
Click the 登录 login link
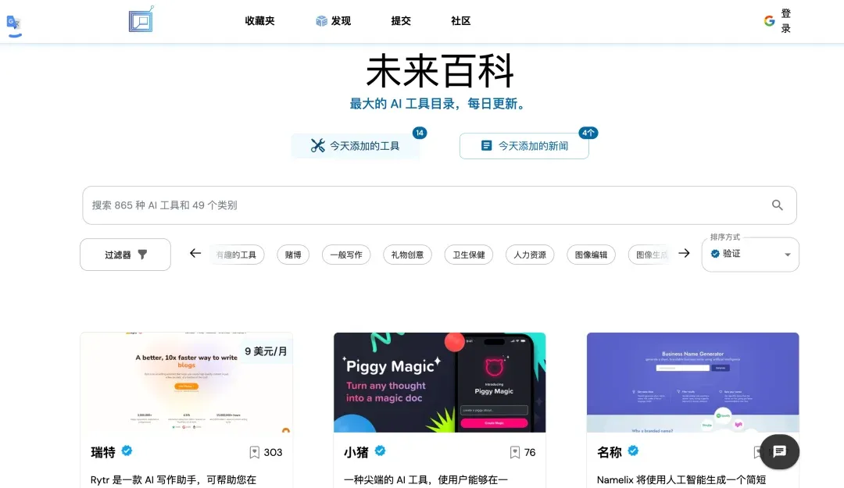tap(786, 21)
